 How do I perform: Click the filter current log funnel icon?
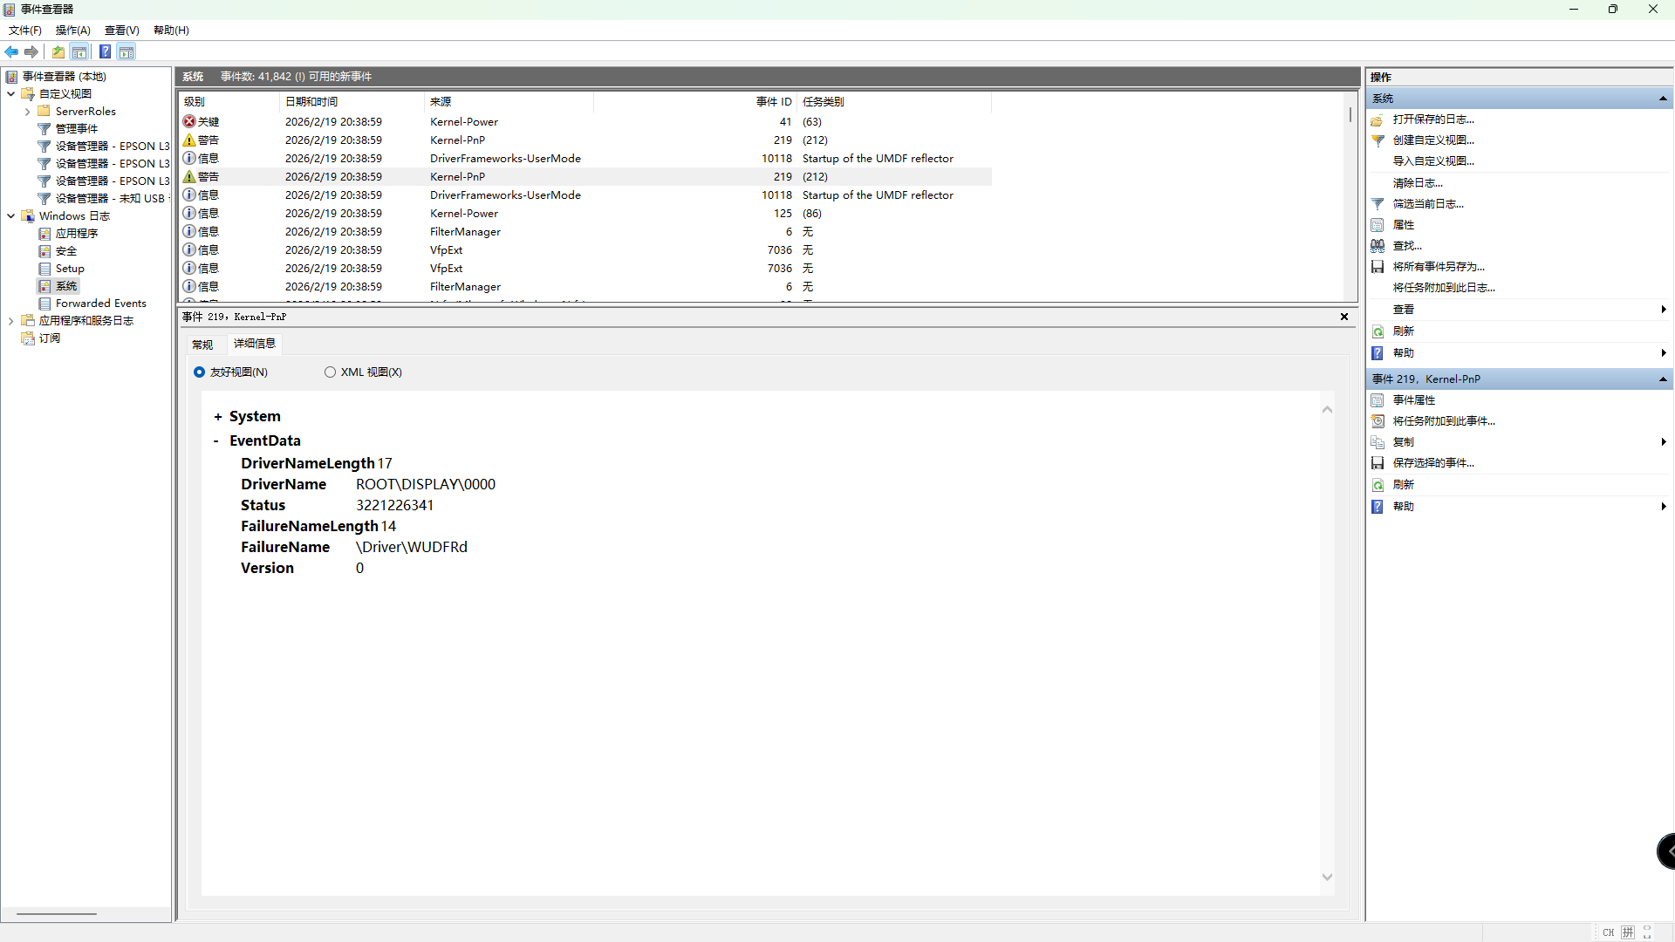[1378, 204]
